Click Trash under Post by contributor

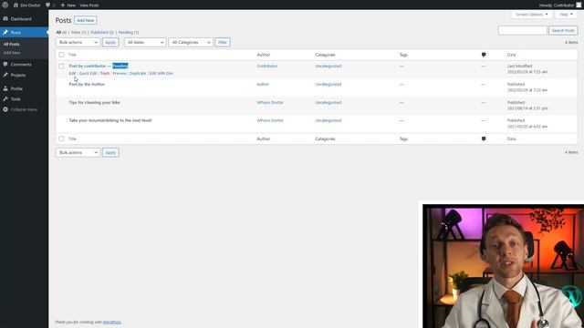pyautogui.click(x=105, y=73)
